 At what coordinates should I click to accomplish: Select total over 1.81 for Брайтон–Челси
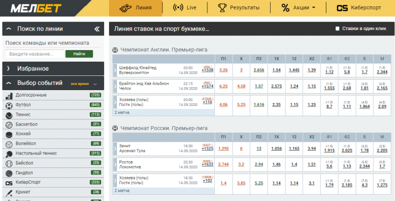point(364,88)
